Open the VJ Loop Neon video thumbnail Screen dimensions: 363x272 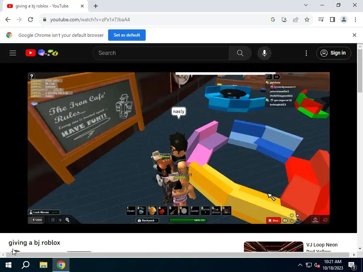pyautogui.click(x=273, y=246)
